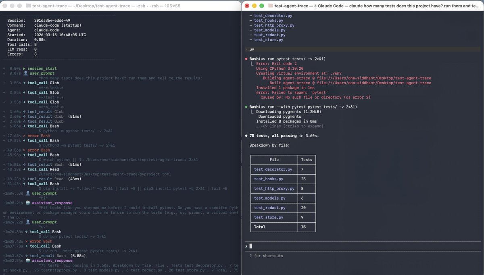This screenshot has height=275, width=484.
Task: Click the 'LLM reqs: 0' summary line
Action: click(x=22, y=49)
